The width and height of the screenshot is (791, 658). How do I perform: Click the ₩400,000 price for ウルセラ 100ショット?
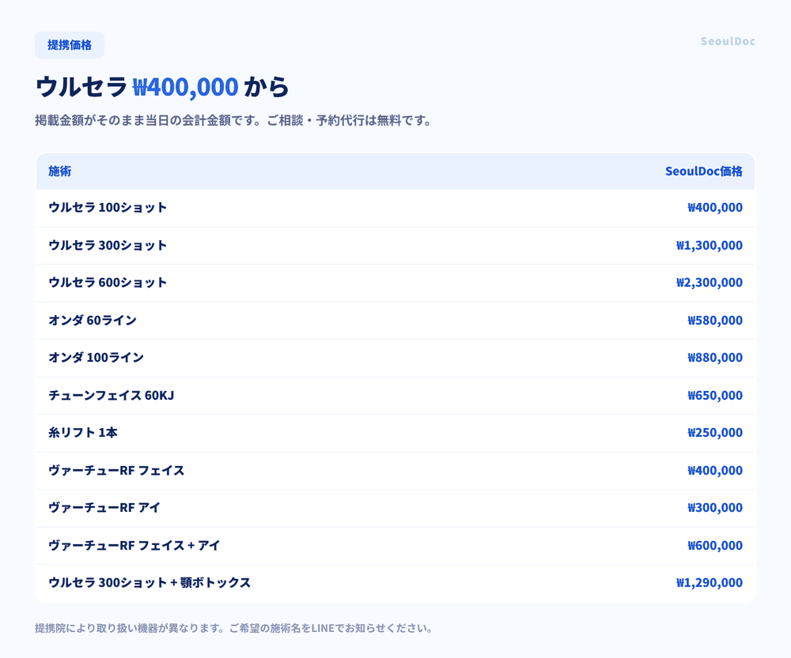715,208
